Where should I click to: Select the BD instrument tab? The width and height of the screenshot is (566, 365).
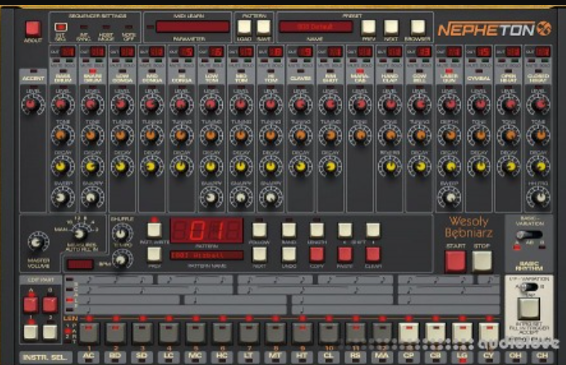click(115, 356)
